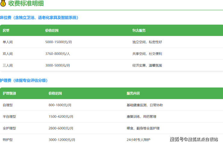The width and height of the screenshot is (223, 144).
Task: Select the 自理型 care level row
Action: pos(8,105)
